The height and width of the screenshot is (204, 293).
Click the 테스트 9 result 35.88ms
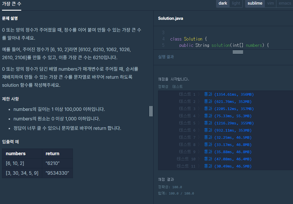coord(228,152)
